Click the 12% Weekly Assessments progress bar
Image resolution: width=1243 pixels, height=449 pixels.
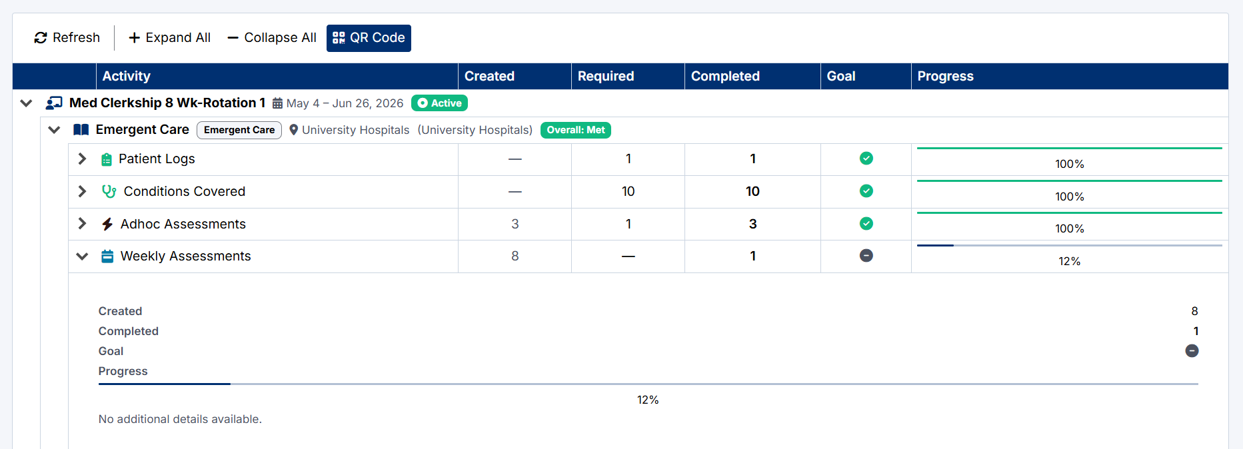tap(1069, 246)
